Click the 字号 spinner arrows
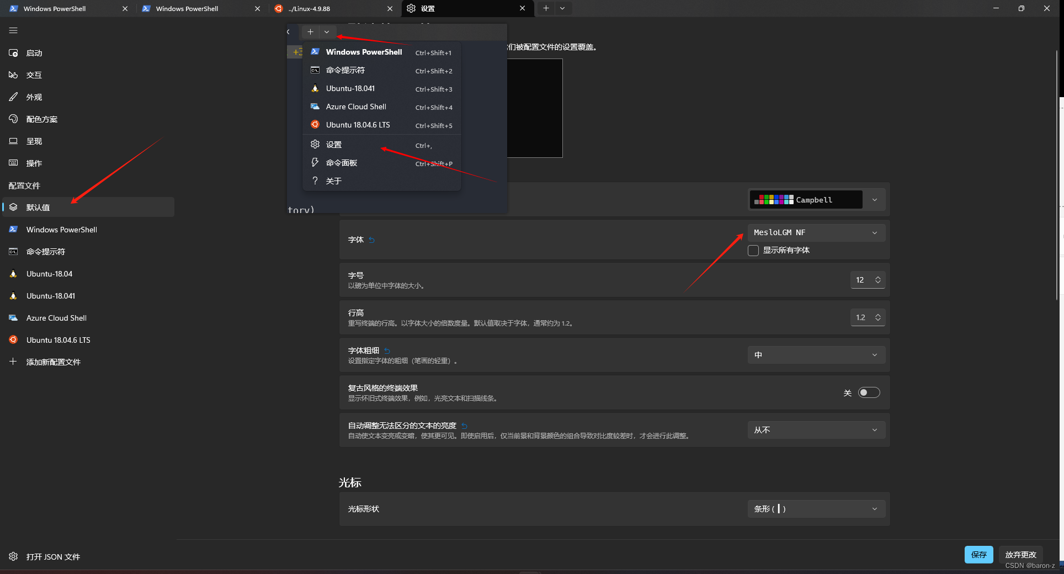The width and height of the screenshot is (1064, 574). click(x=878, y=280)
